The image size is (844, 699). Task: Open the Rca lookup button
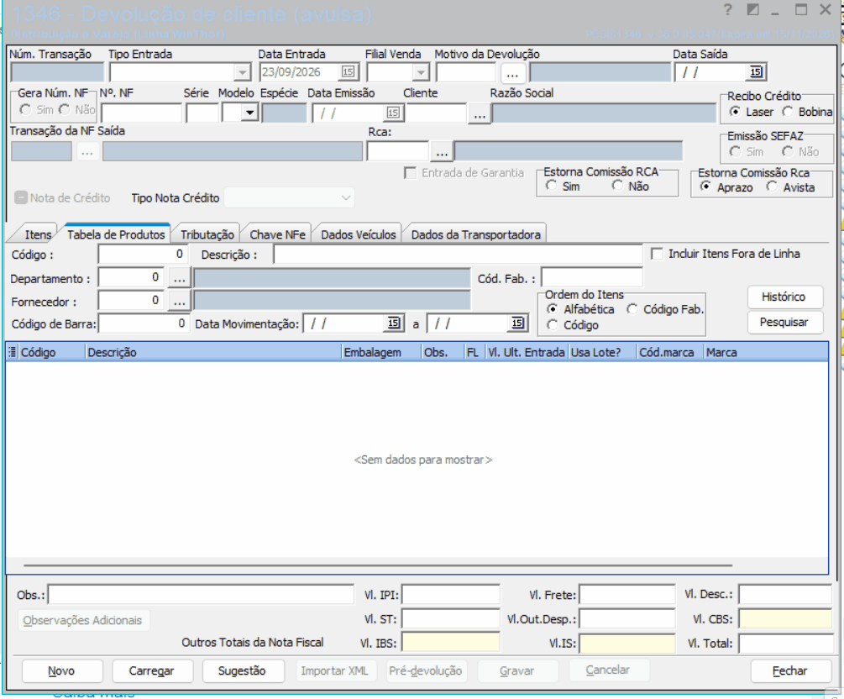click(442, 152)
